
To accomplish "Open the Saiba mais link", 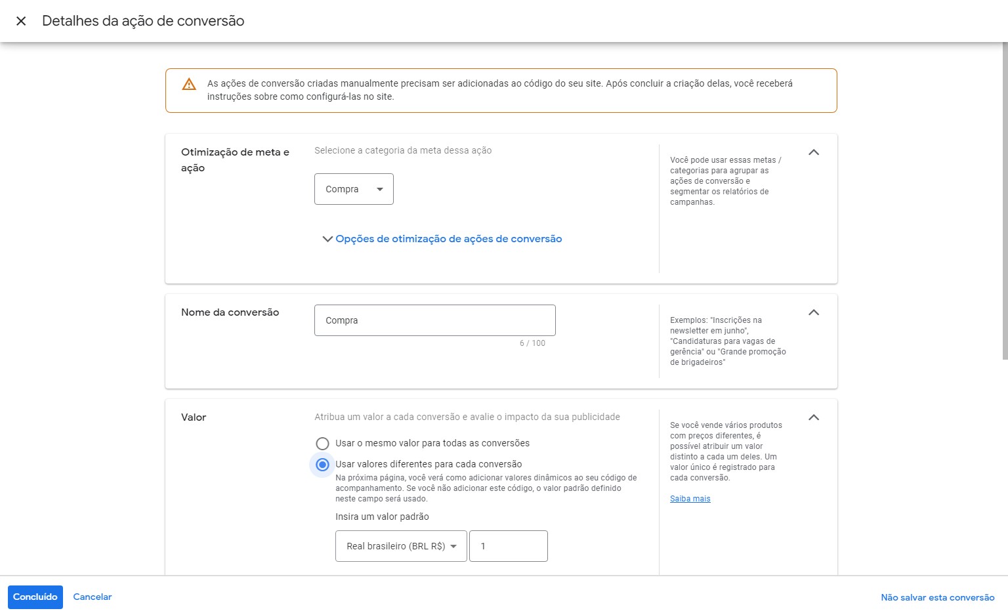I will click(x=690, y=499).
